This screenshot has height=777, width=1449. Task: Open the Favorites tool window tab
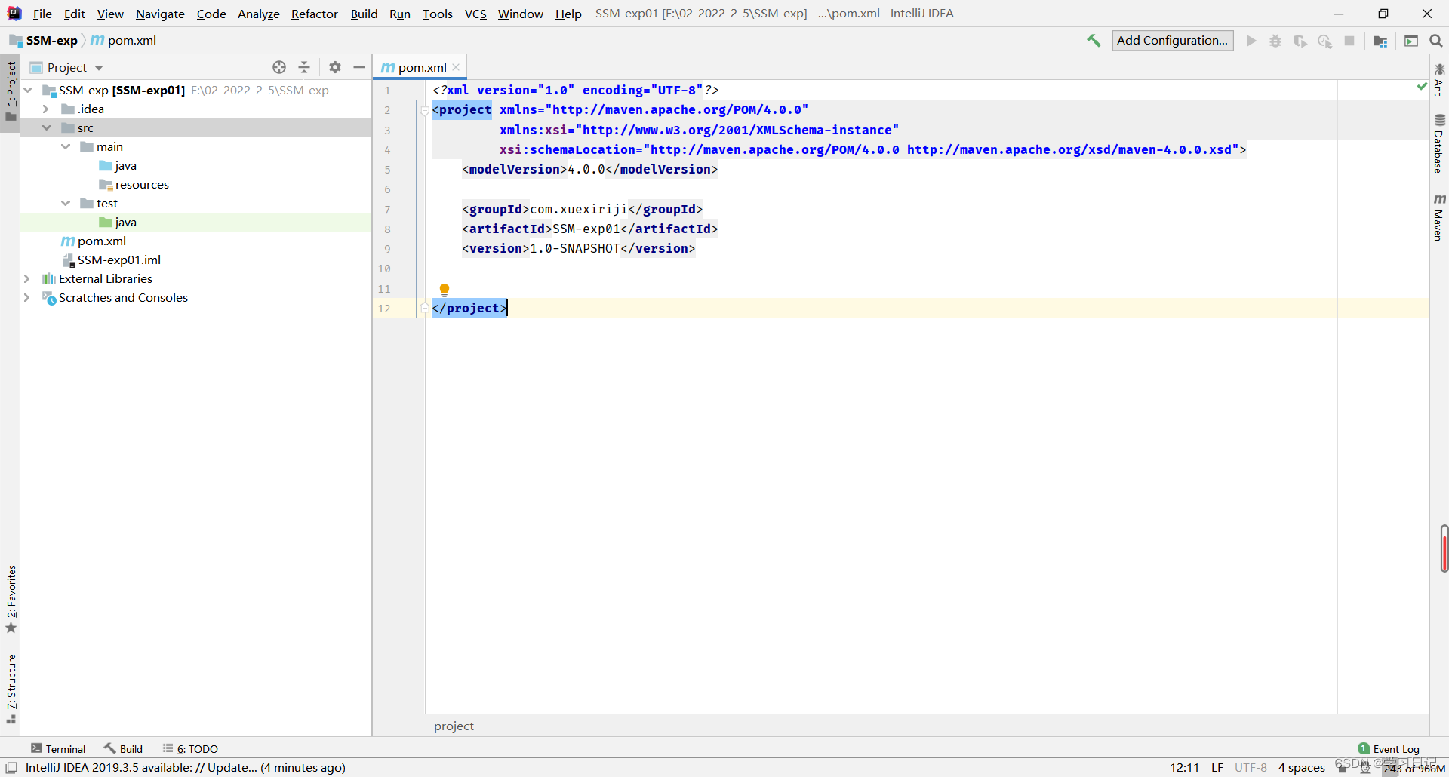pyautogui.click(x=11, y=599)
